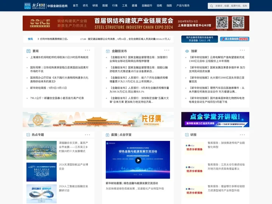Screen dimensions: 272x204
Task: Open 光大银行2000亿流失存款 article
Action: tap(217, 79)
